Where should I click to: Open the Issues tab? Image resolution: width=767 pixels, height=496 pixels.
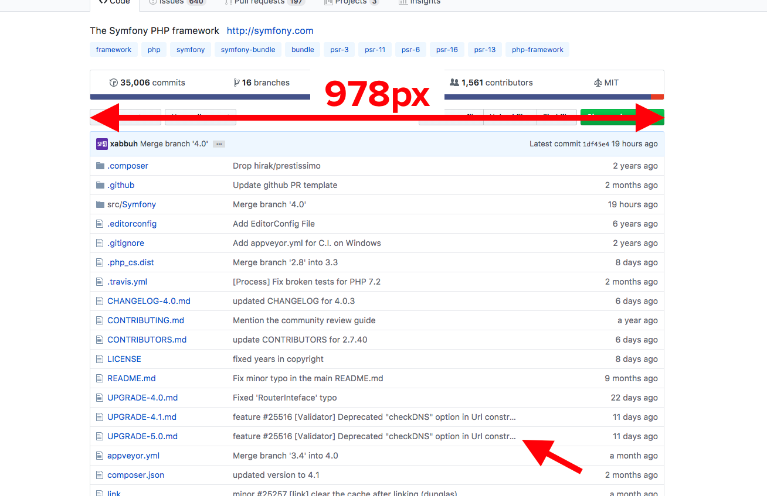click(177, 3)
